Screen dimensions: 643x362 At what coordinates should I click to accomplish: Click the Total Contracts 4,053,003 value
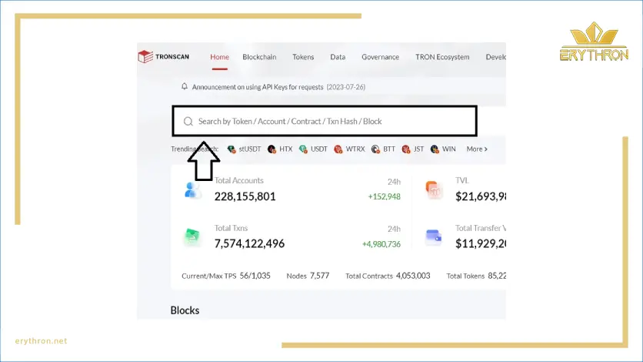pos(413,276)
